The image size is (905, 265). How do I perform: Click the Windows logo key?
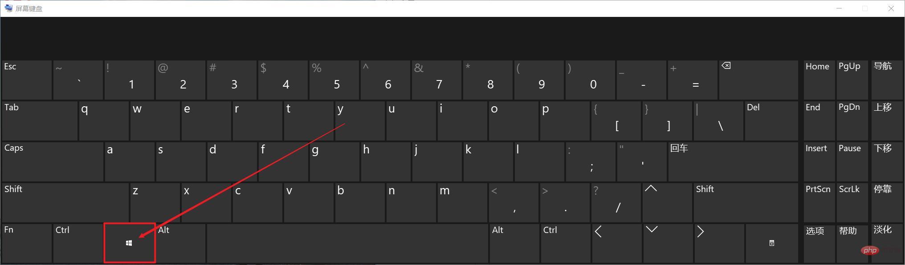(130, 243)
